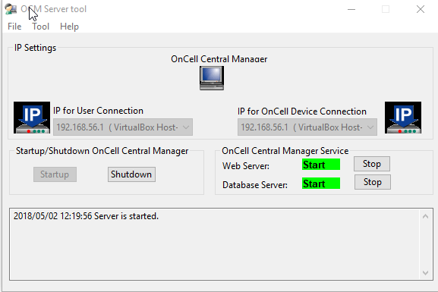Click the OCM Server tool title bar icon

point(11,9)
